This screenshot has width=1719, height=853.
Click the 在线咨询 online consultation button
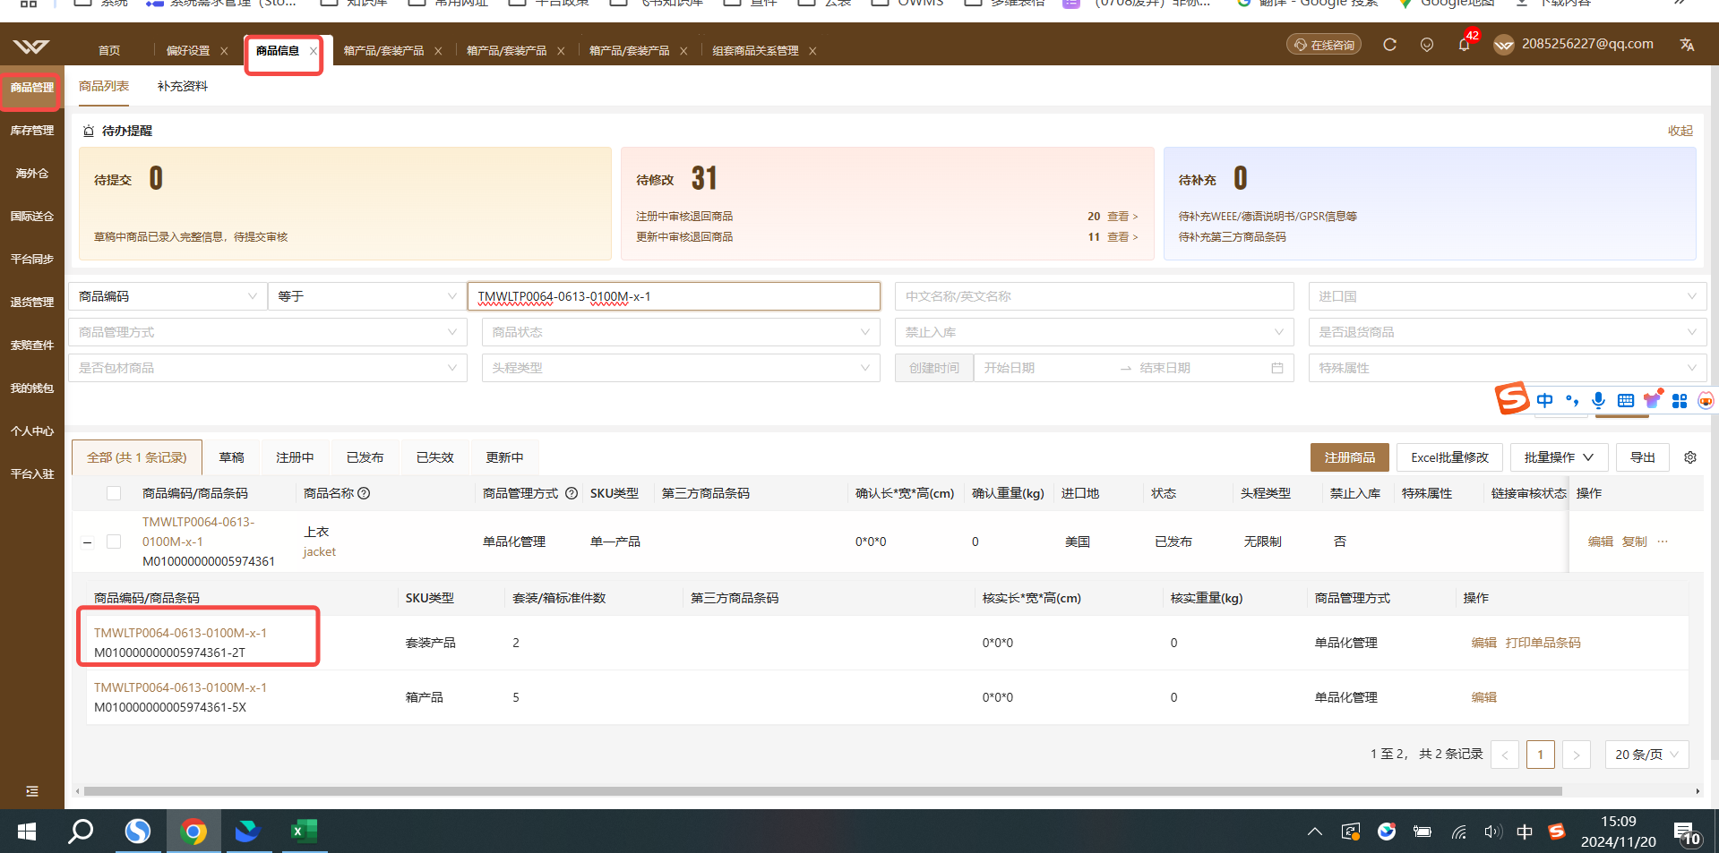click(x=1324, y=45)
